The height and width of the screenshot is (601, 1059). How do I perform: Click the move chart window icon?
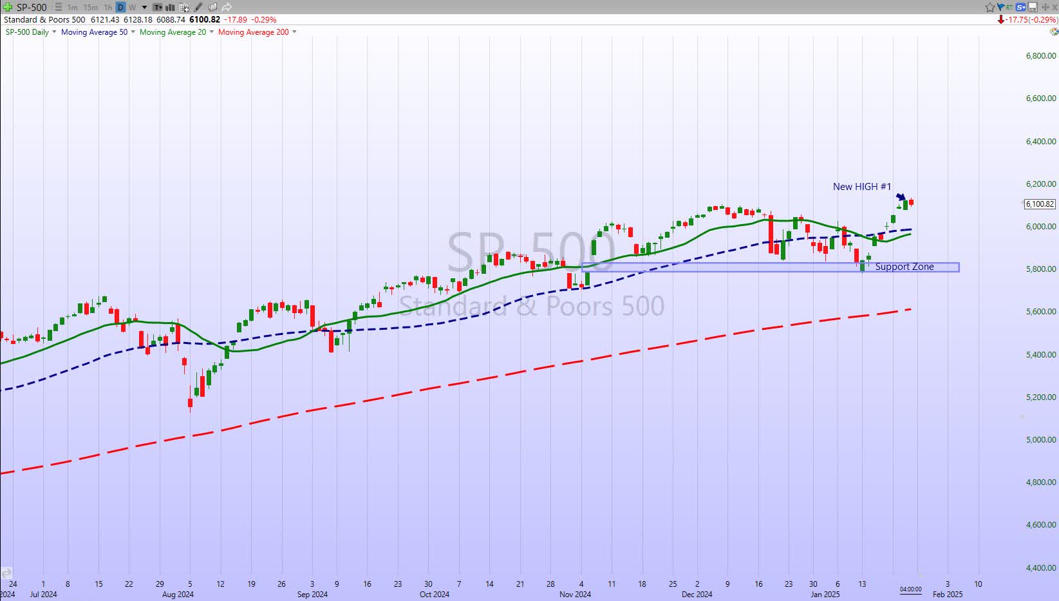point(1045,7)
